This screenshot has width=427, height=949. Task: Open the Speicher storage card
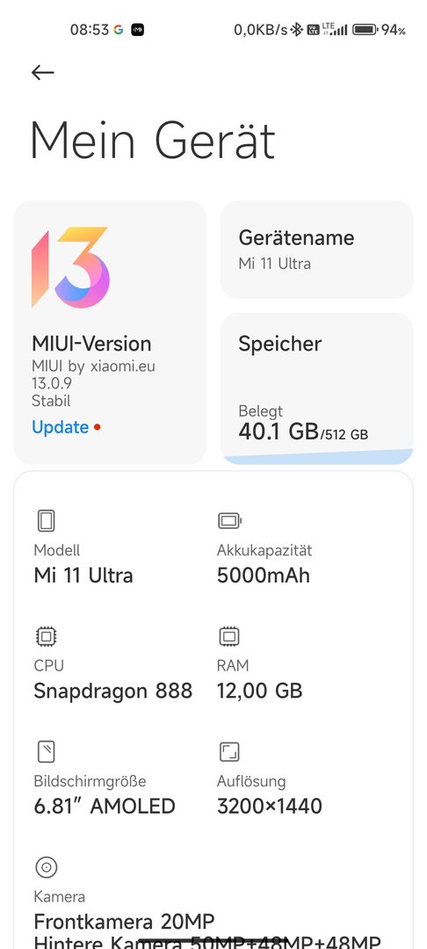[x=316, y=388]
